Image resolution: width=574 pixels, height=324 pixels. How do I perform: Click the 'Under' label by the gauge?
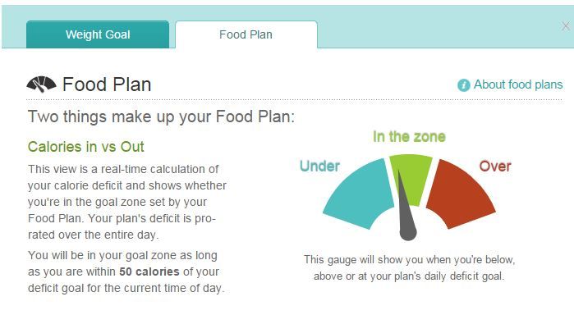click(319, 166)
